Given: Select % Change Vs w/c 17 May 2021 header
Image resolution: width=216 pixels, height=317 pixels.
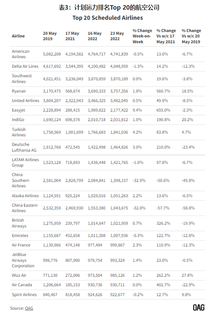Looking at the screenshot, I should [x=166, y=36].
